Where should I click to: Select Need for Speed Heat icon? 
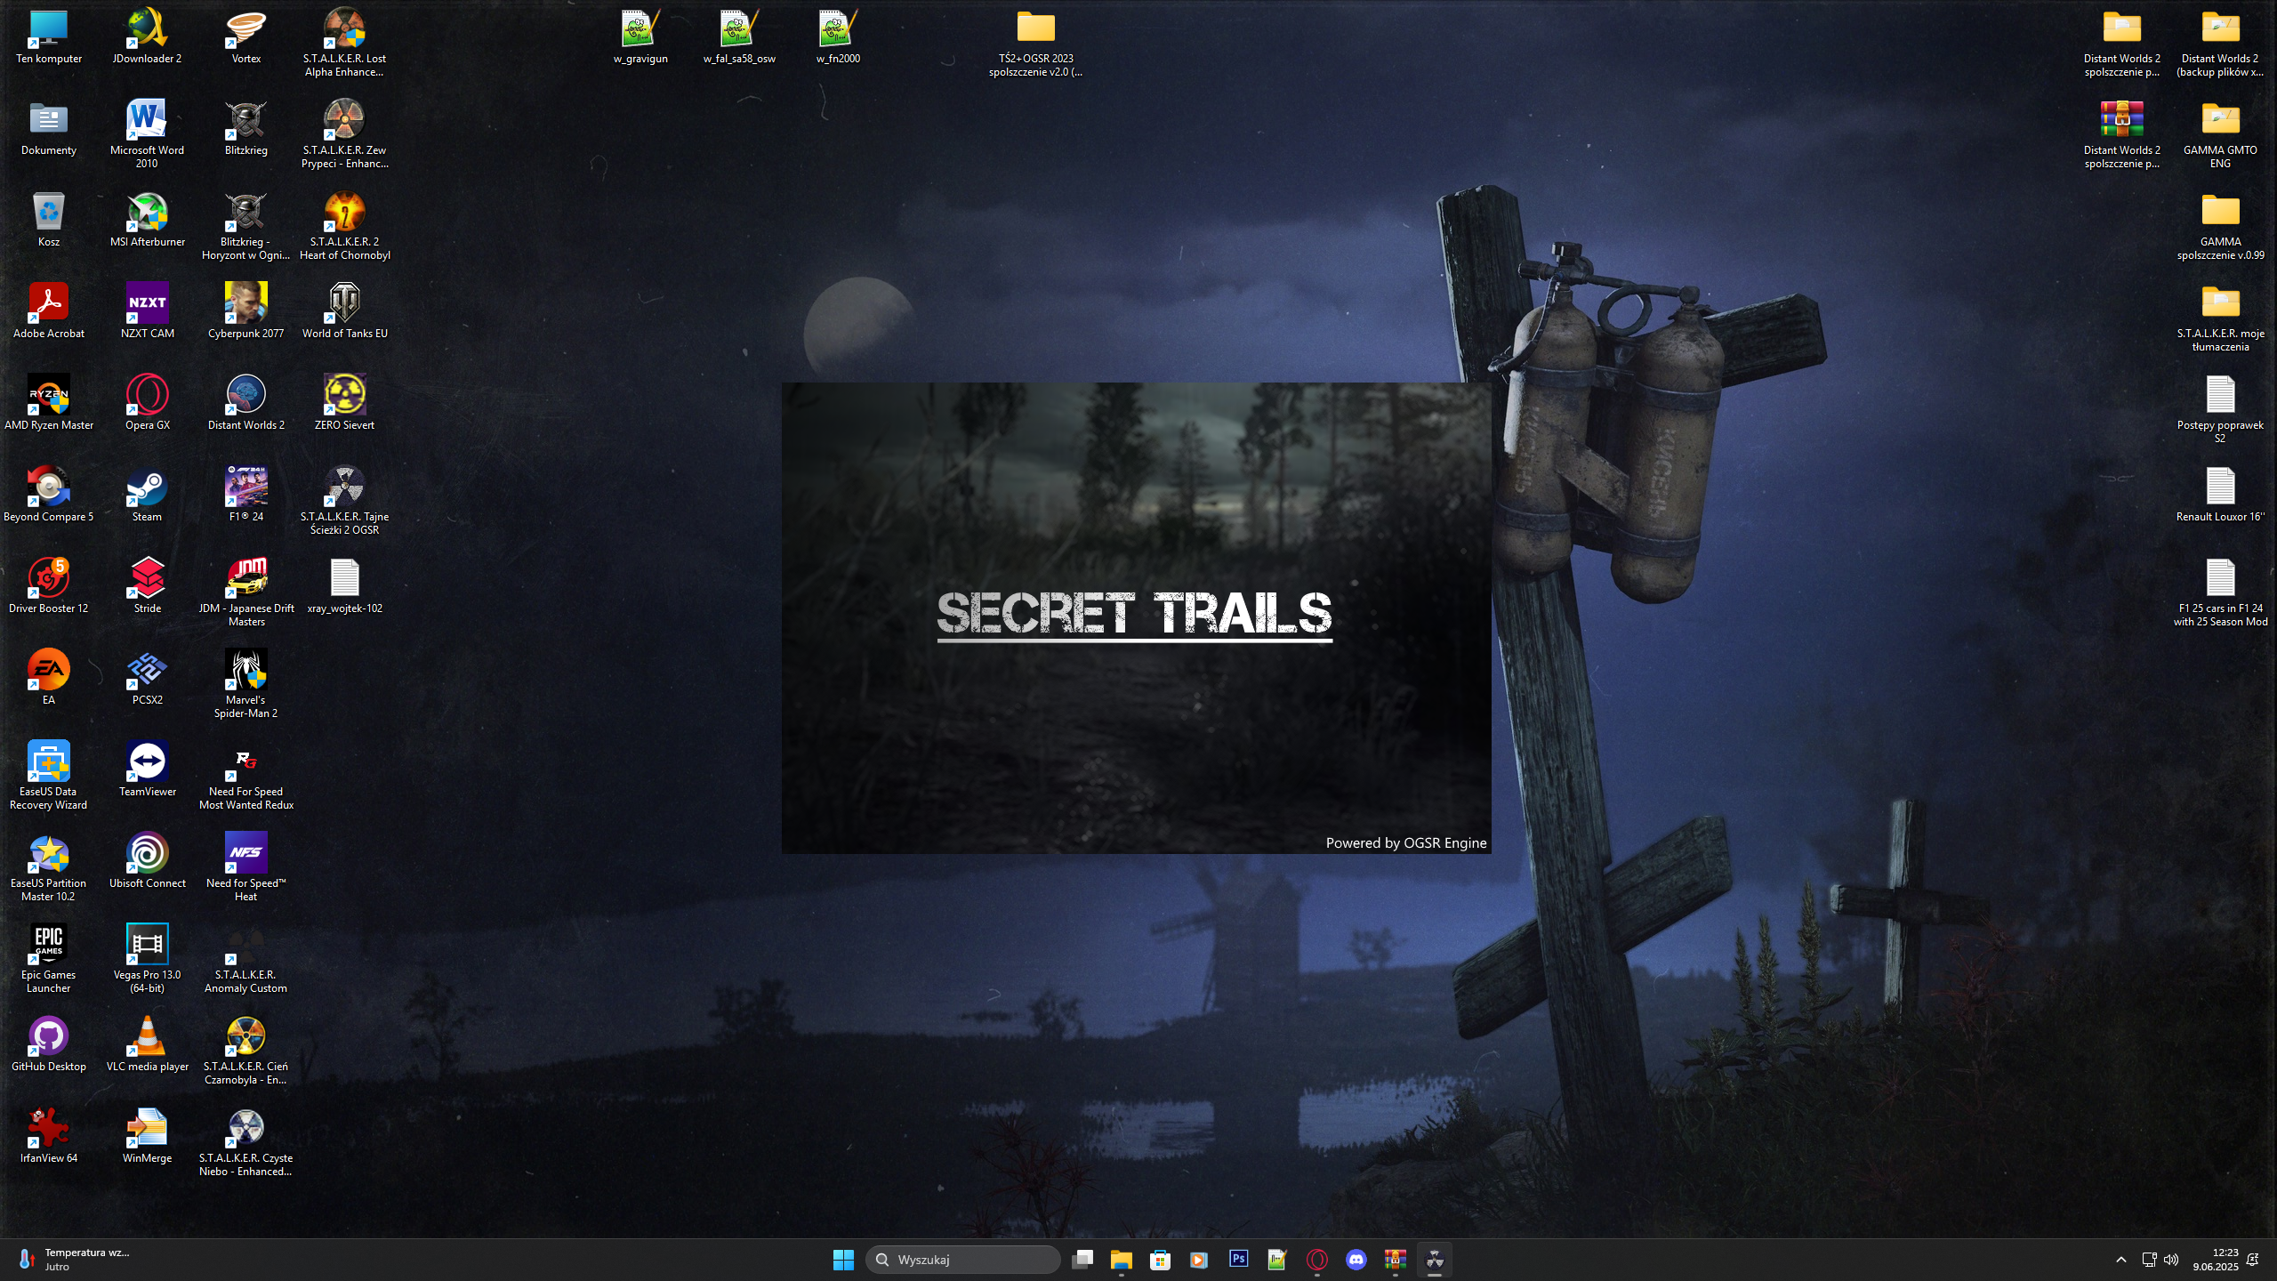click(245, 867)
